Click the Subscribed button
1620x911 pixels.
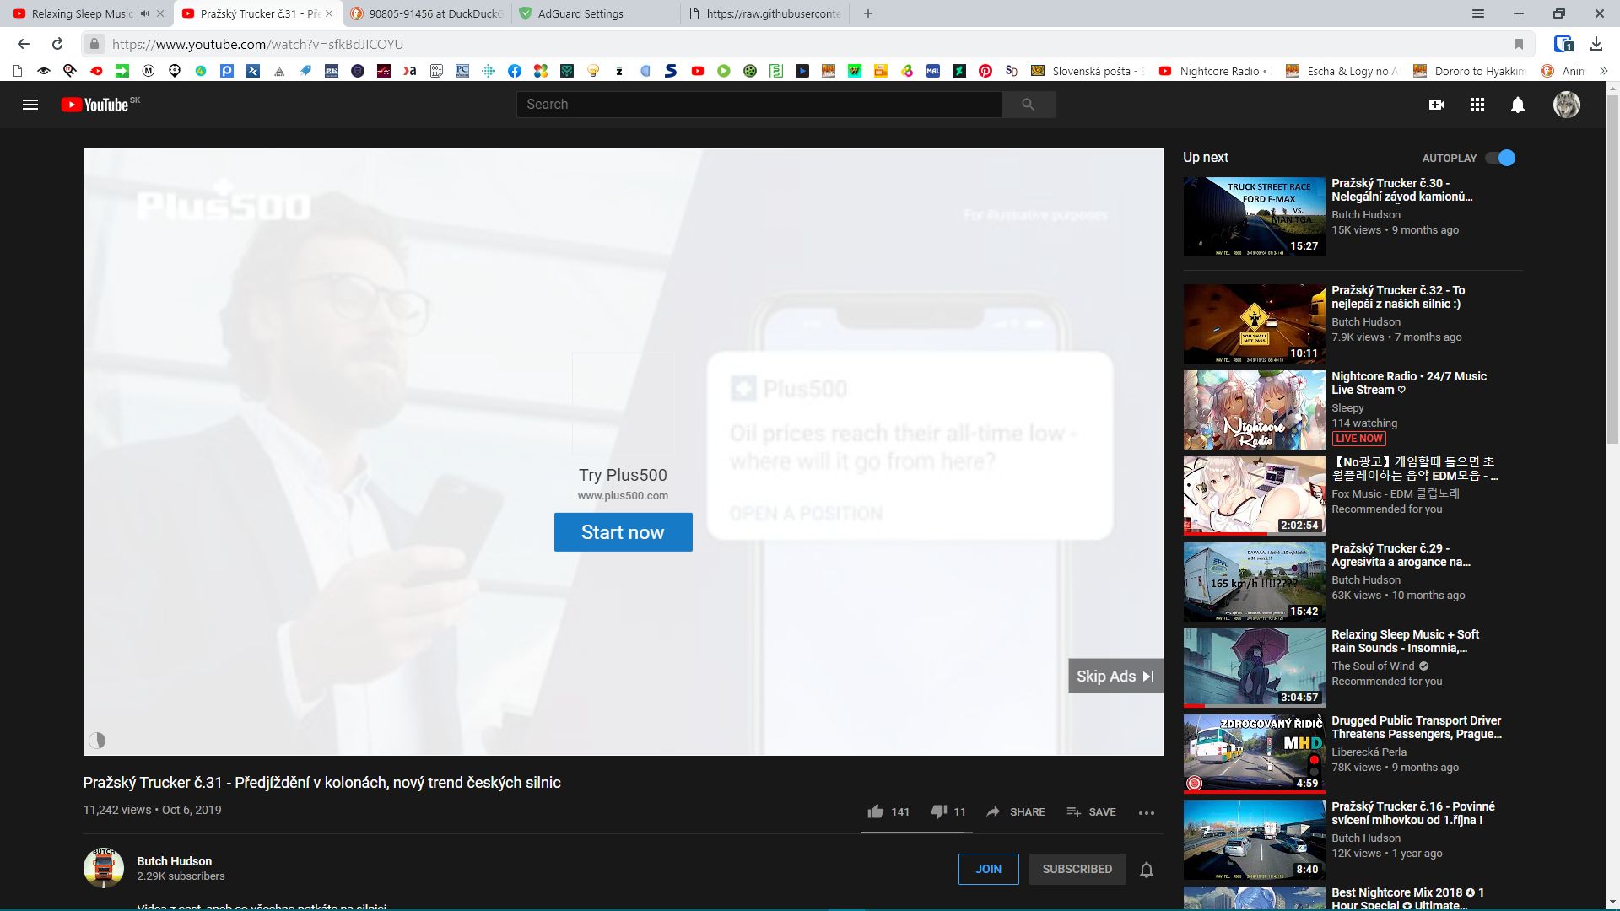click(1077, 869)
